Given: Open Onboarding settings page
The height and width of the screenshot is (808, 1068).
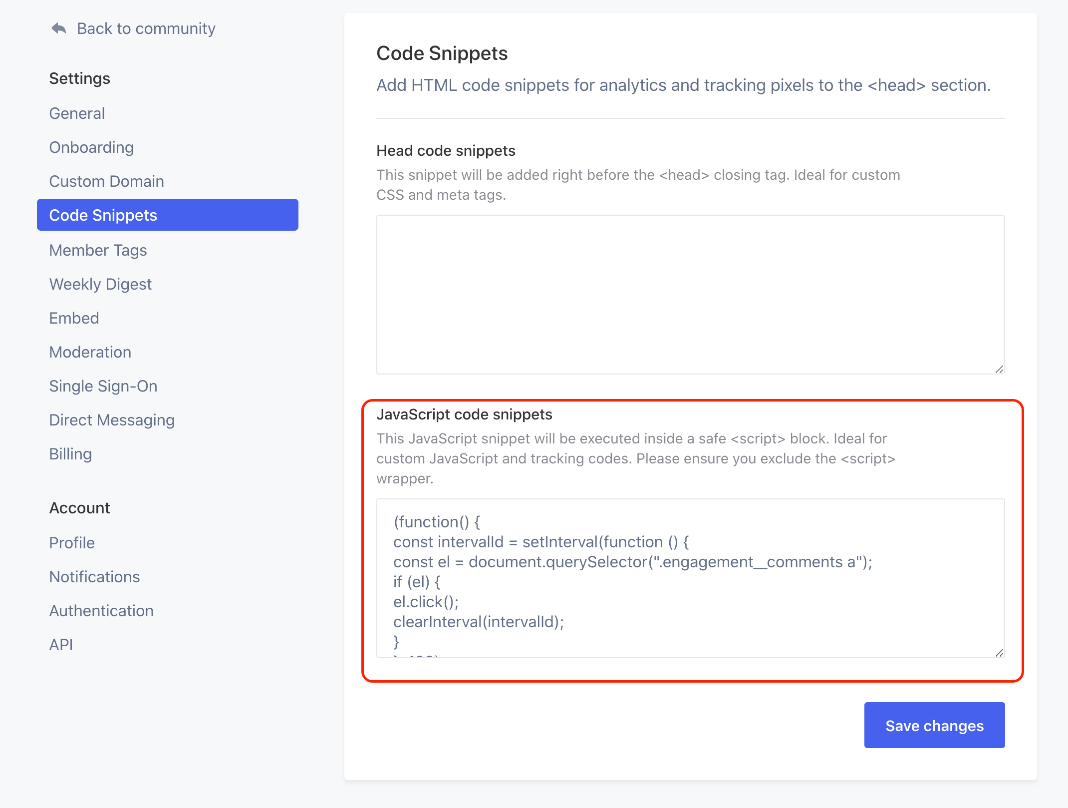Looking at the screenshot, I should point(91,147).
